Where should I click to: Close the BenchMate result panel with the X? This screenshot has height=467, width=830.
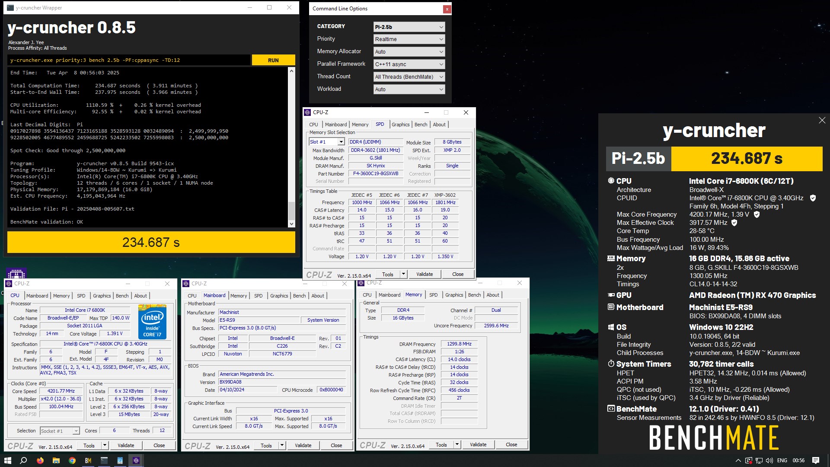(x=822, y=121)
